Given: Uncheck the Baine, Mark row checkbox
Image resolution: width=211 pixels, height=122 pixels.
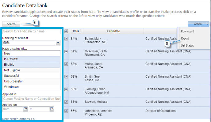Looking at the screenshot, I should click(66, 39).
